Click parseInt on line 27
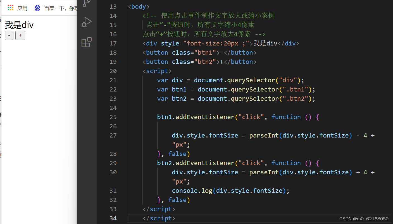The width and height of the screenshot is (393, 224). point(263,135)
